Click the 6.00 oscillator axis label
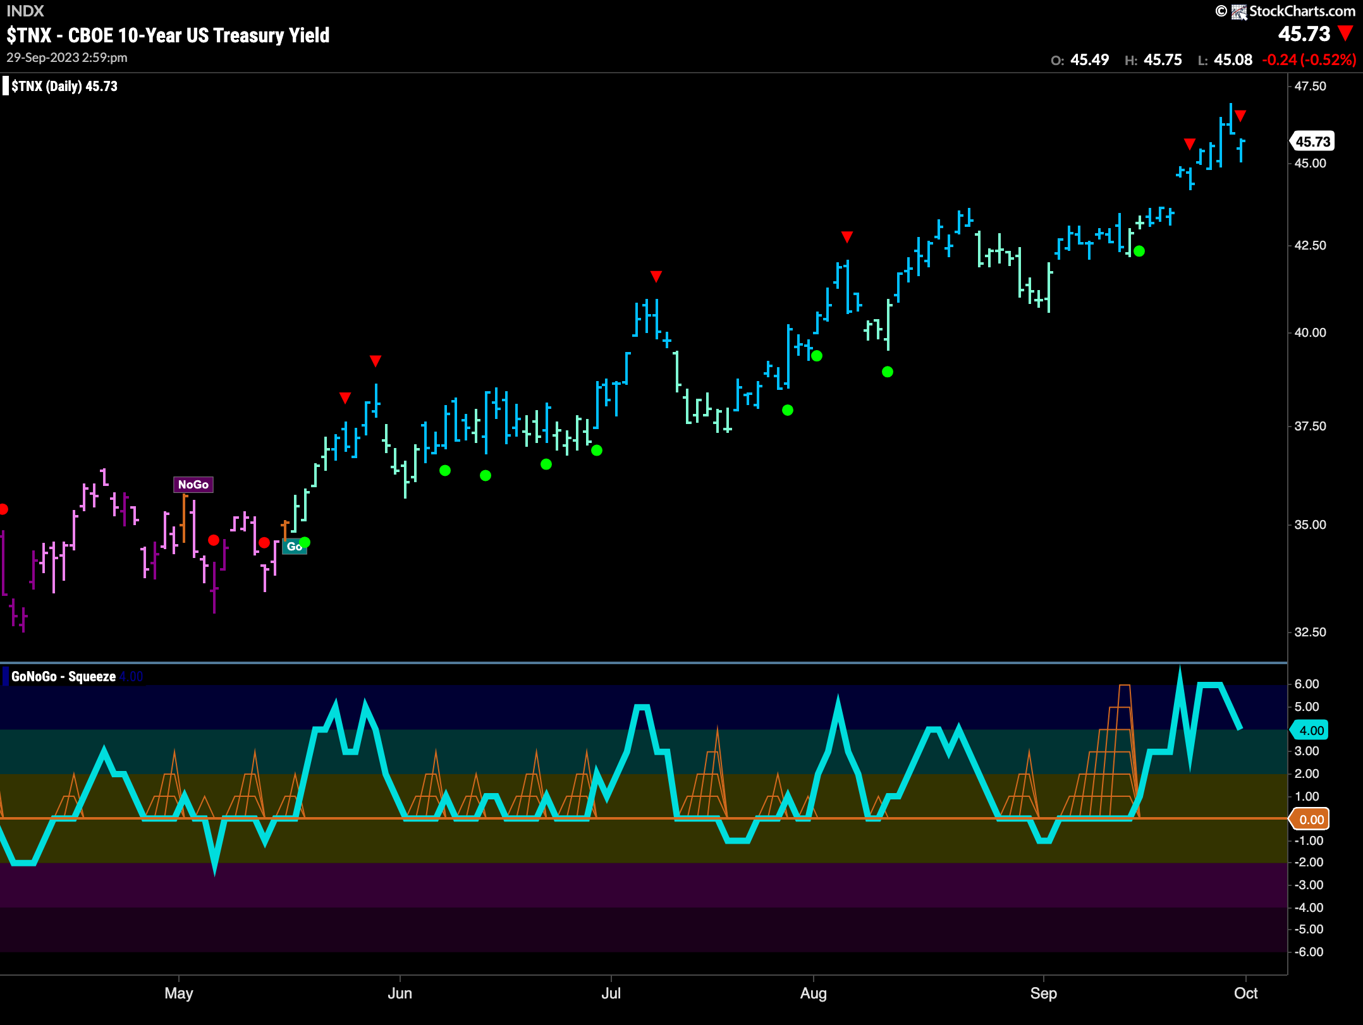The image size is (1363, 1025). (1307, 684)
